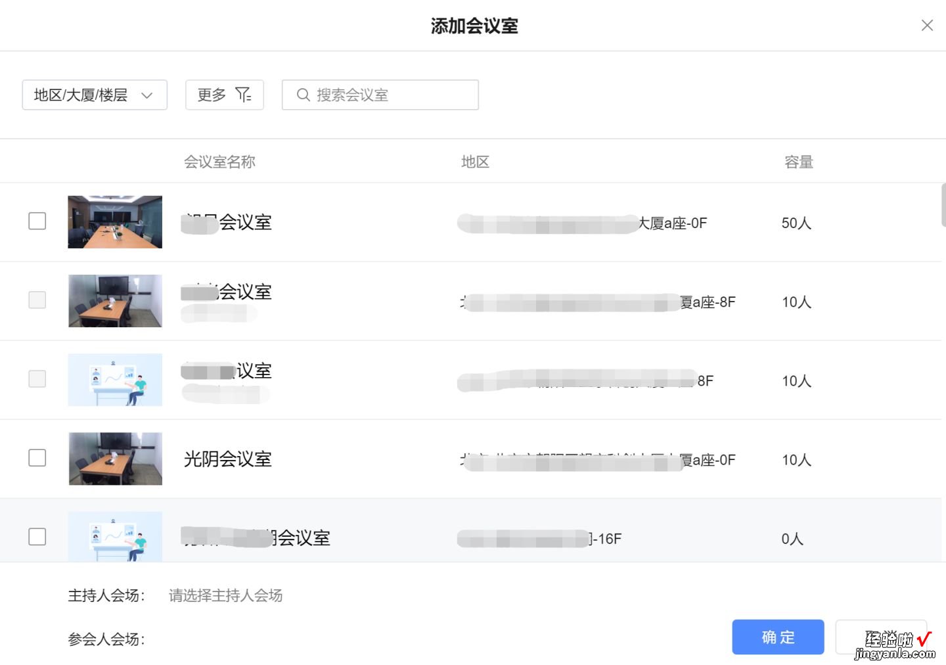Click the 50人 capacity value

tap(796, 223)
